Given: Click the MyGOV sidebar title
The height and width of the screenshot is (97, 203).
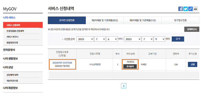Looking at the screenshot, I should coord(10,9).
